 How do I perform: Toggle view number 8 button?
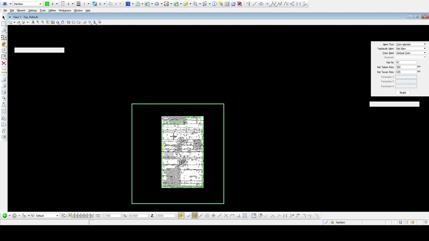point(92,216)
